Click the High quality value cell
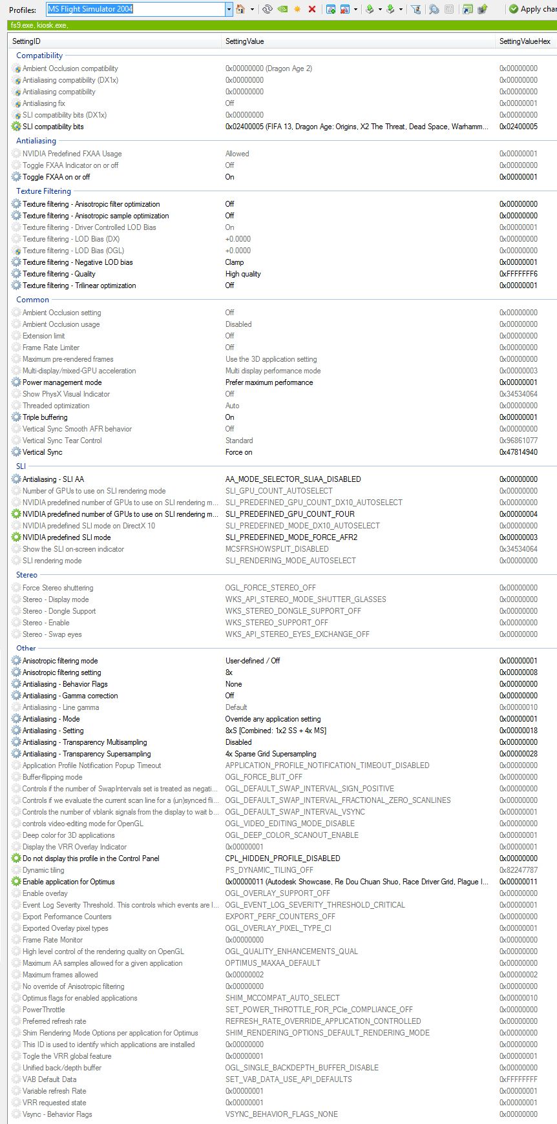 click(243, 274)
